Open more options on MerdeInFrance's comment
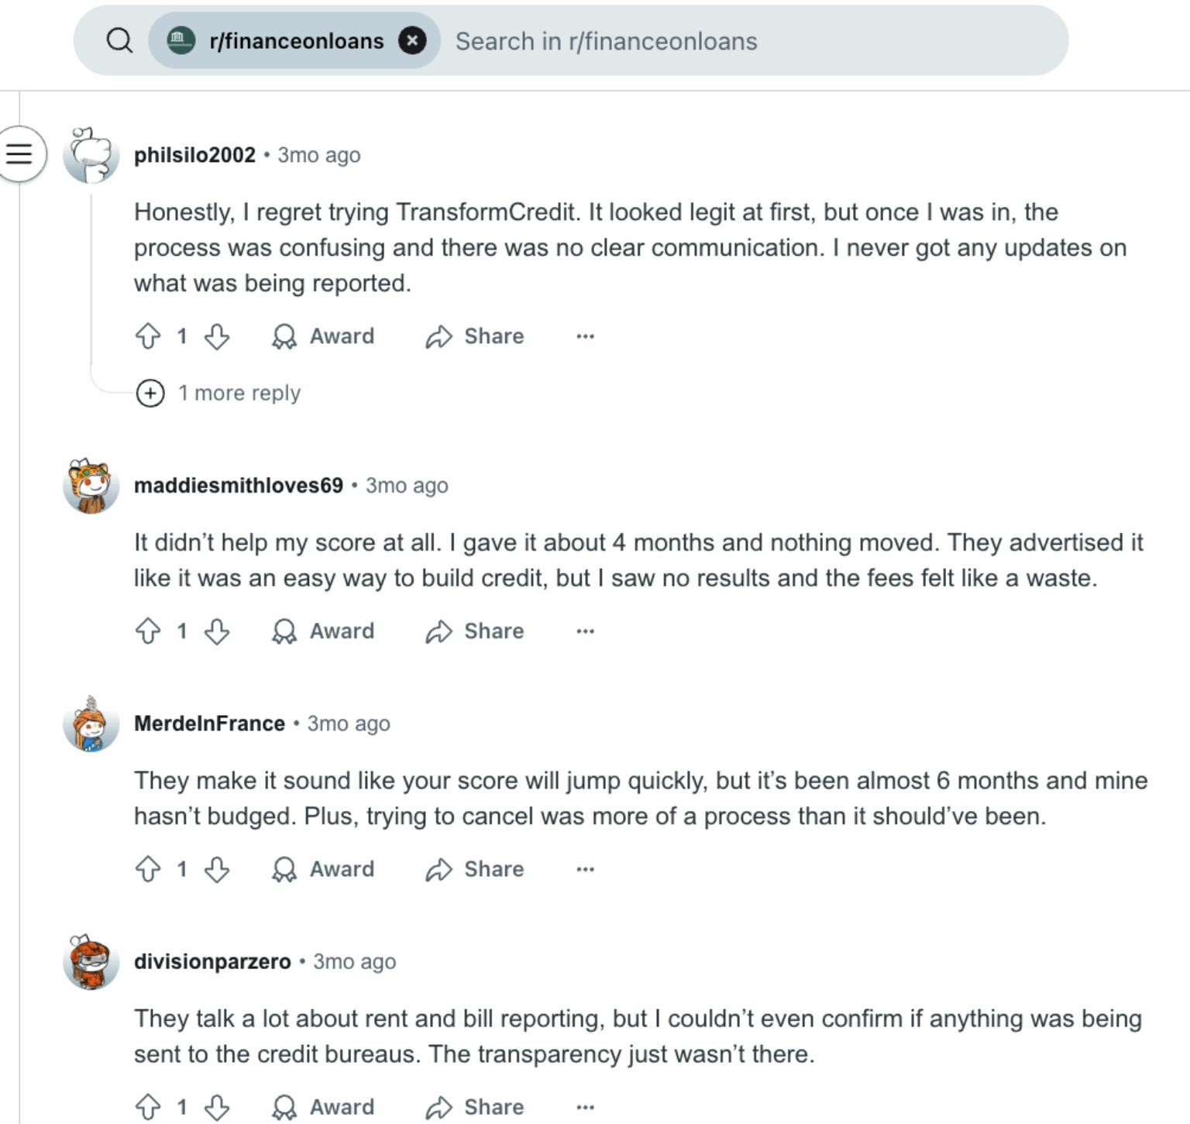This screenshot has width=1190, height=1124. click(585, 869)
